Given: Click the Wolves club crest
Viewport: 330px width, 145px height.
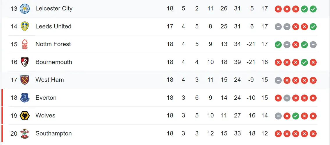Looking at the screenshot, I should (x=25, y=116).
